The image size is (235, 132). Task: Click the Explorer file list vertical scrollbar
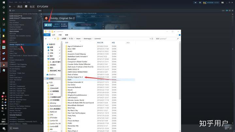pos(180,72)
